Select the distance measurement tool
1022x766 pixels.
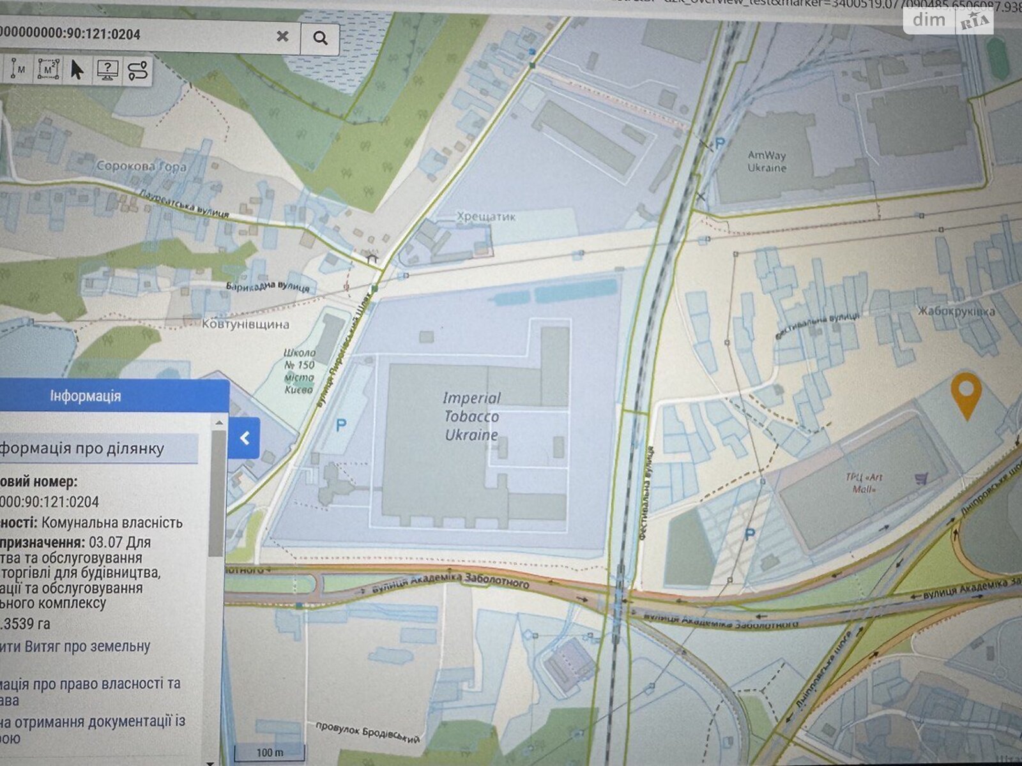click(19, 69)
